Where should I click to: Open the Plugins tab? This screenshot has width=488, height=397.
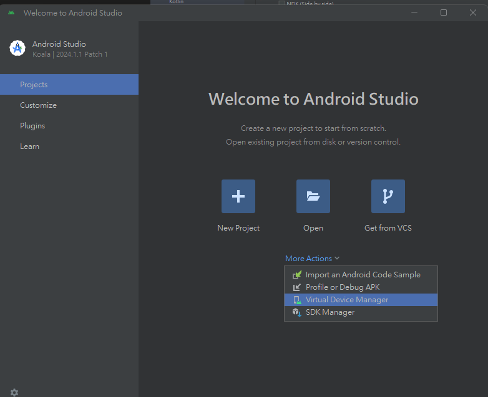(69, 126)
